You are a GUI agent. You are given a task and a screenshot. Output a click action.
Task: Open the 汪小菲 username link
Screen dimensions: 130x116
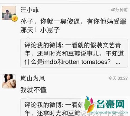(x=30, y=10)
